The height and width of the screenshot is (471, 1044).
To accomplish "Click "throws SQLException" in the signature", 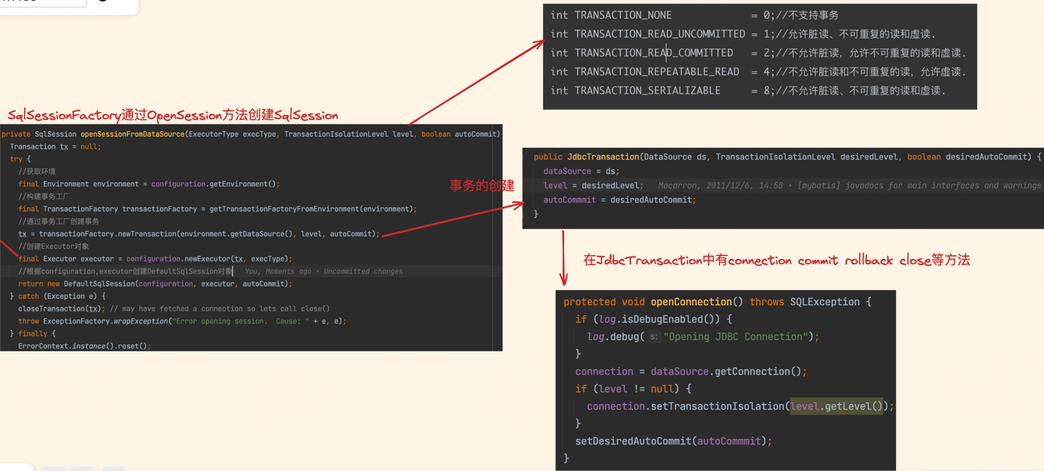I will tap(804, 302).
